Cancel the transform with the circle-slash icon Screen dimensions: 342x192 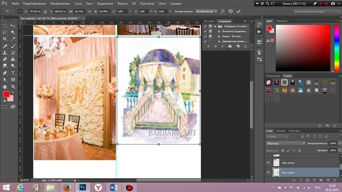click(x=230, y=11)
